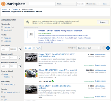
Task: Click Bezoek website for the €179,00 listing
Action: (x=101, y=65)
